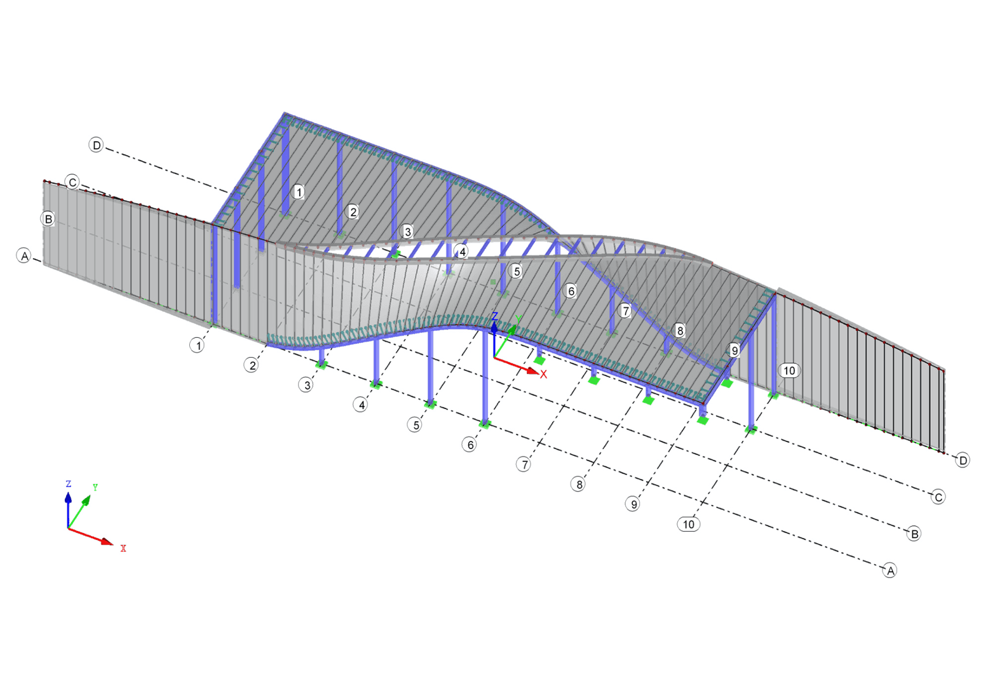The width and height of the screenshot is (988, 686).
Task: Click grid bubble 2 below the structure
Action: click(252, 365)
